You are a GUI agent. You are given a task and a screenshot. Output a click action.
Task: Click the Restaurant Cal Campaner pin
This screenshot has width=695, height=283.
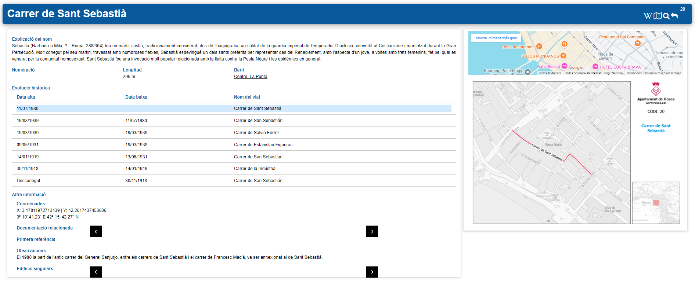click(x=637, y=43)
